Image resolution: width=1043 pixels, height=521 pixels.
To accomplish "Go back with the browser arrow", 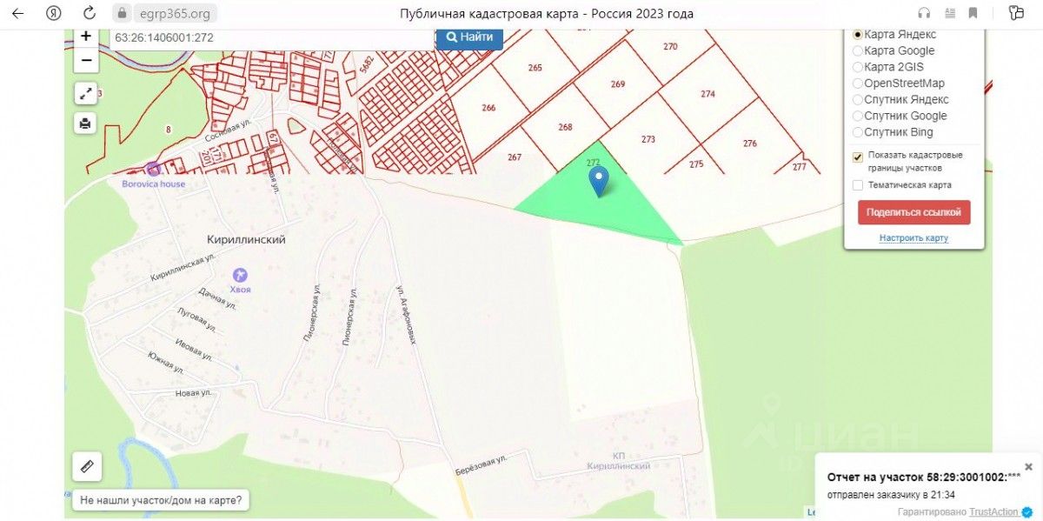I will click(x=17, y=13).
